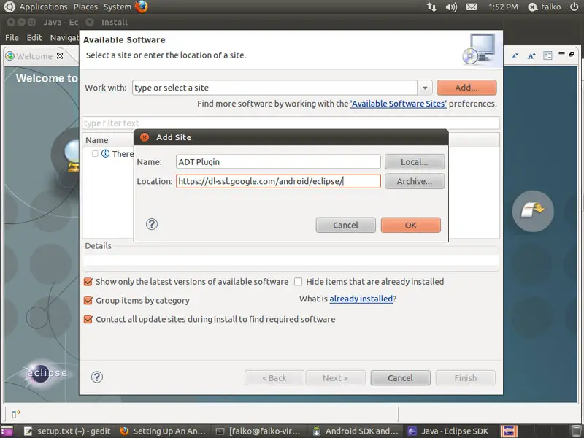Click the help icon in Add Site dialog

[152, 224]
